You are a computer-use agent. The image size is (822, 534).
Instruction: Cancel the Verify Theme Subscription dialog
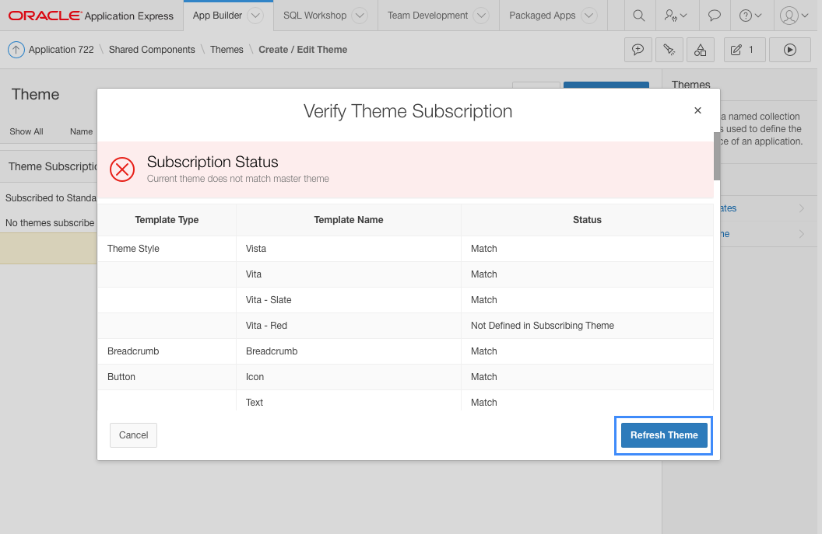133,435
